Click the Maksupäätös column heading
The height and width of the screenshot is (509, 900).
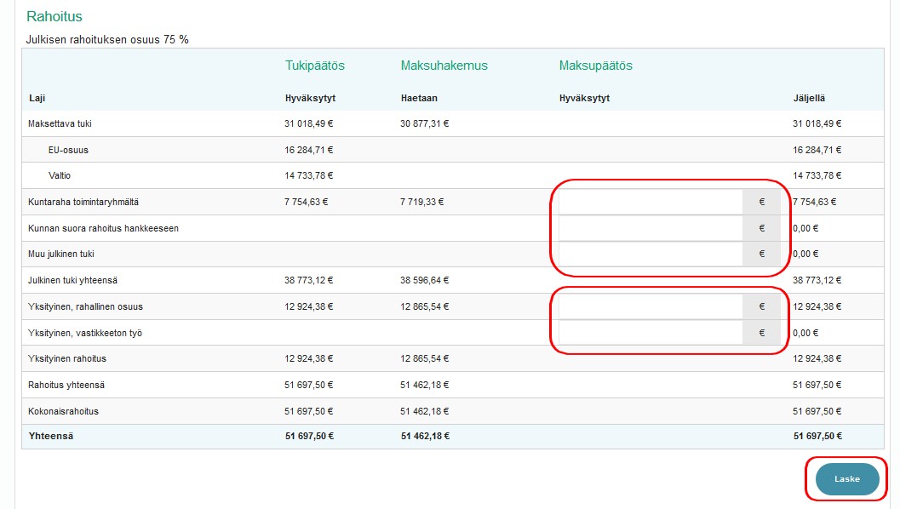click(x=596, y=66)
